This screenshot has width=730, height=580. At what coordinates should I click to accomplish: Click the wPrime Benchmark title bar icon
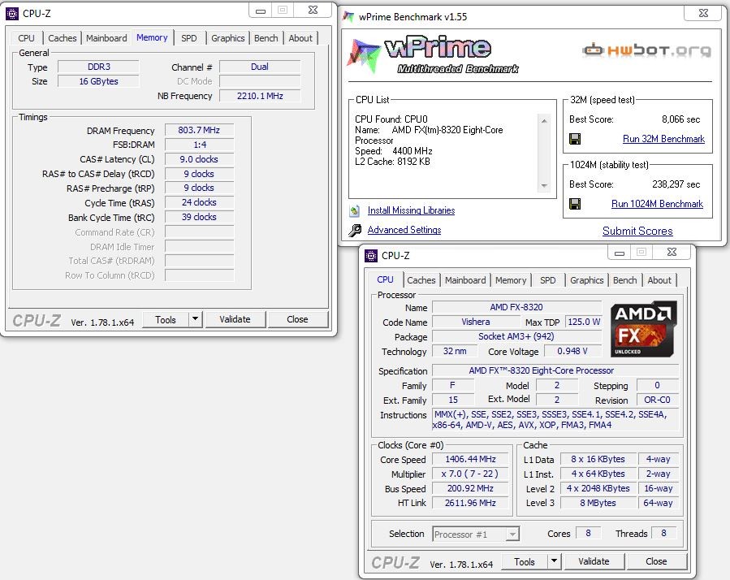[x=348, y=16]
